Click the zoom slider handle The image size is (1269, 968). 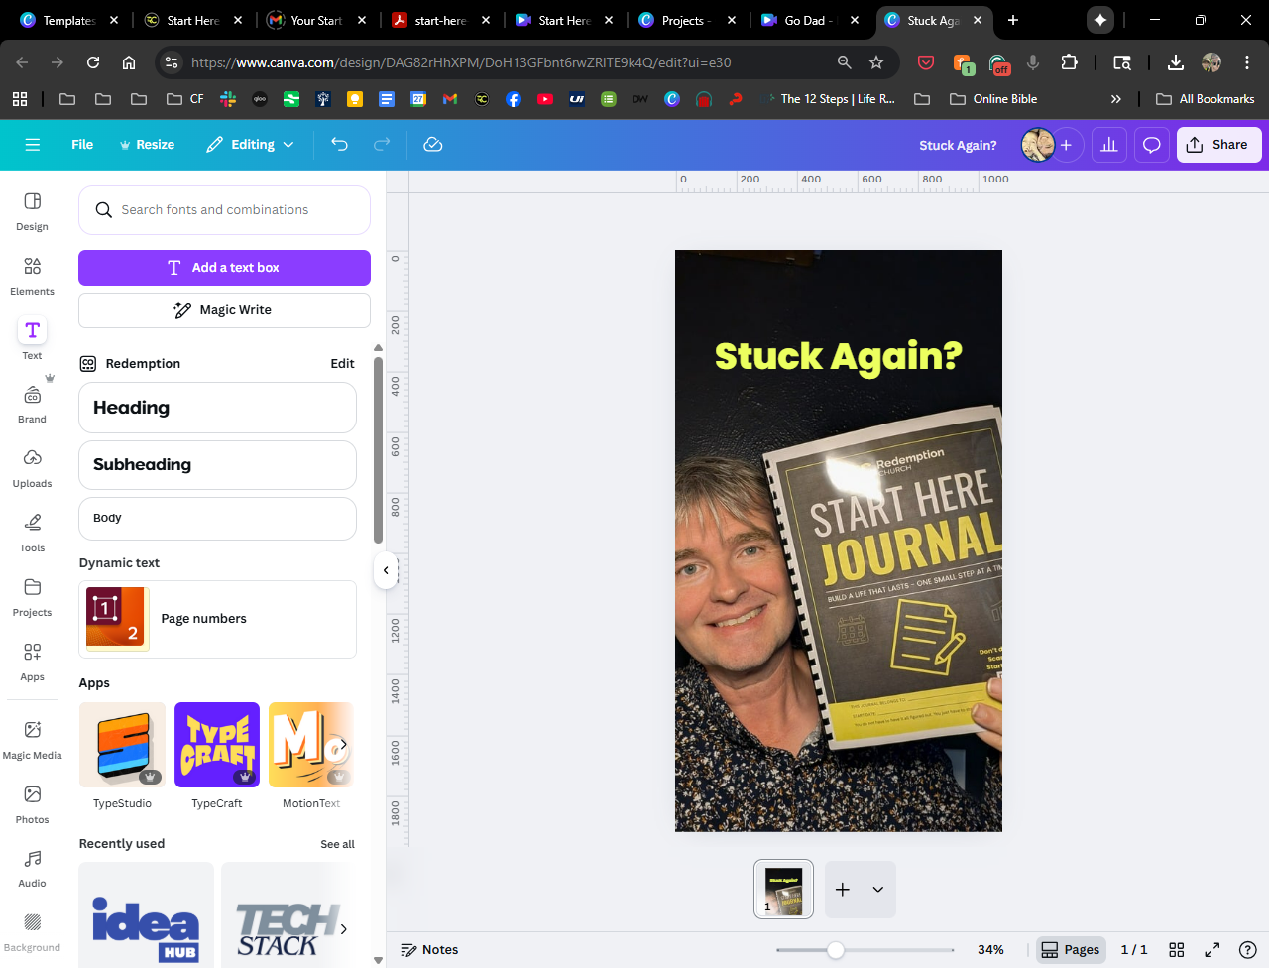[836, 950]
